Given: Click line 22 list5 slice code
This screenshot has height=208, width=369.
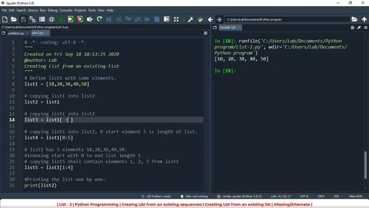Looking at the screenshot, I should 48,168.
